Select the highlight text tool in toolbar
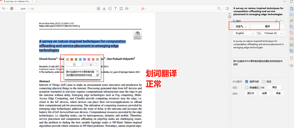This screenshot has width=294, height=128. pos(98,9)
